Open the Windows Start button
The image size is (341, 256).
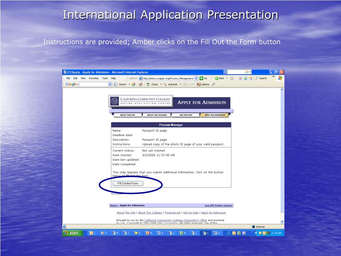[73, 233]
